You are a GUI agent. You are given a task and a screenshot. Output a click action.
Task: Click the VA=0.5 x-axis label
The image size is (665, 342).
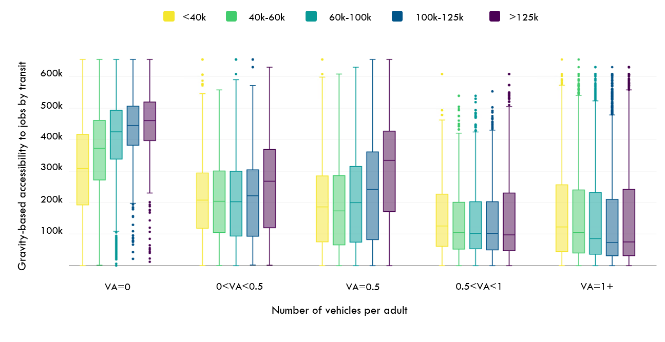point(363,287)
